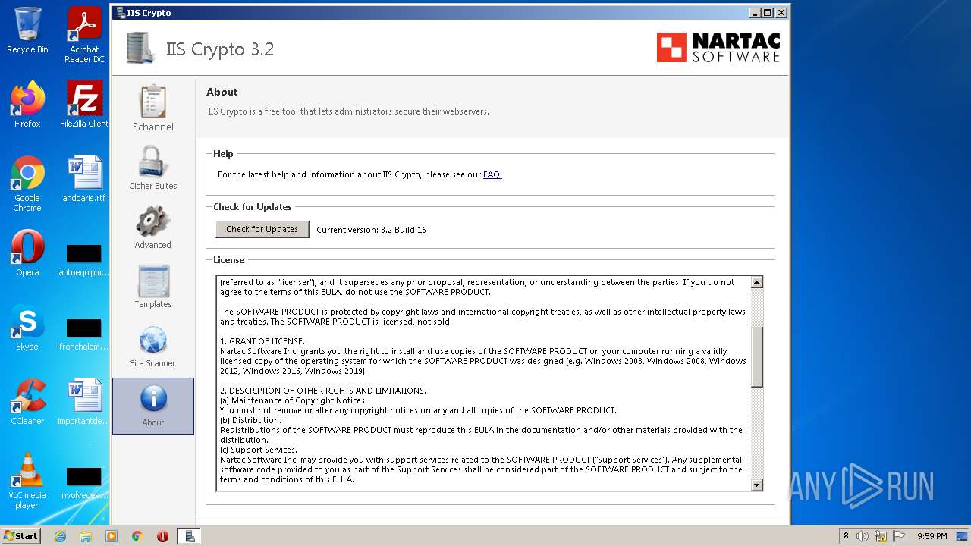Open the Windows Start menu
This screenshot has height=546, width=971.
click(x=21, y=535)
